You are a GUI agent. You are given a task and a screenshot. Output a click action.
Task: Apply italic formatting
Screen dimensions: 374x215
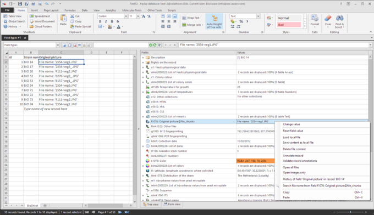(x=106, y=21)
